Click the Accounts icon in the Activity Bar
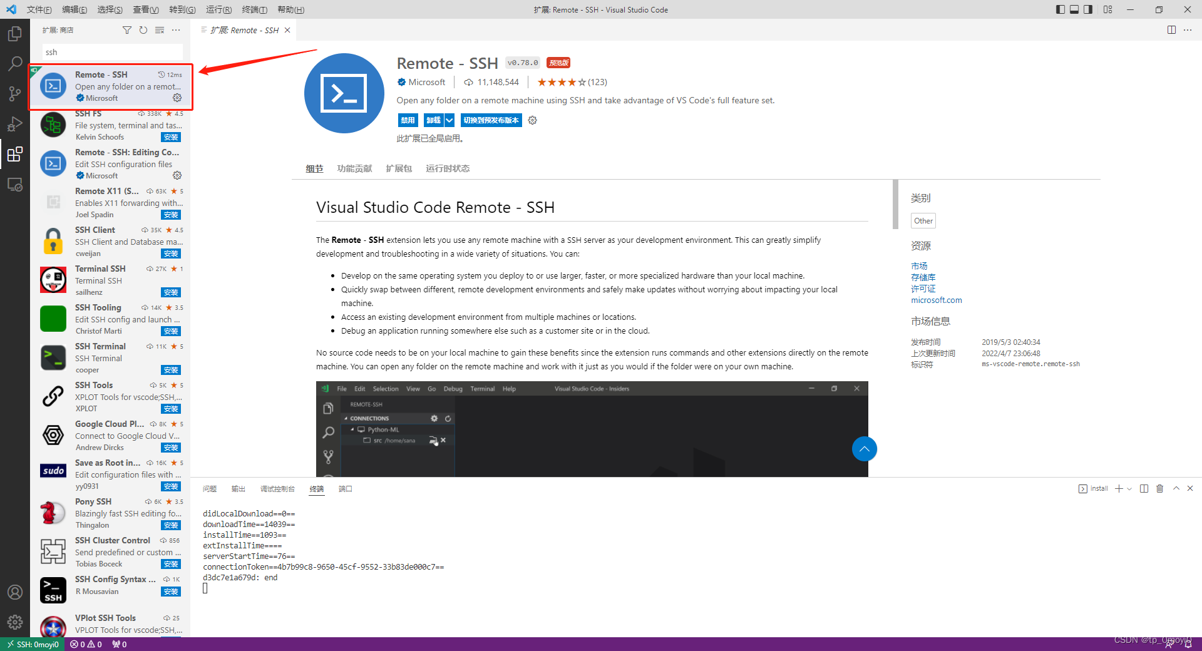Viewport: 1202px width, 651px height. coord(15,592)
